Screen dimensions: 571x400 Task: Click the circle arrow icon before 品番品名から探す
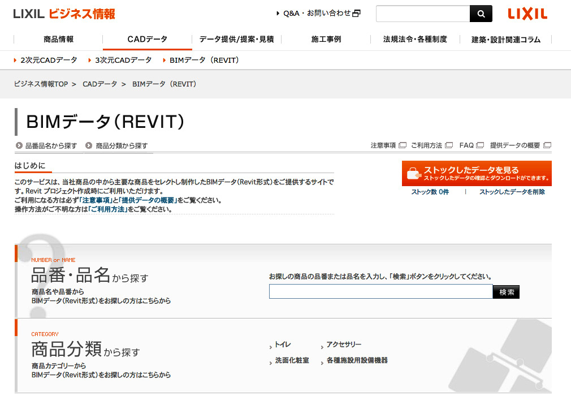[19, 145]
